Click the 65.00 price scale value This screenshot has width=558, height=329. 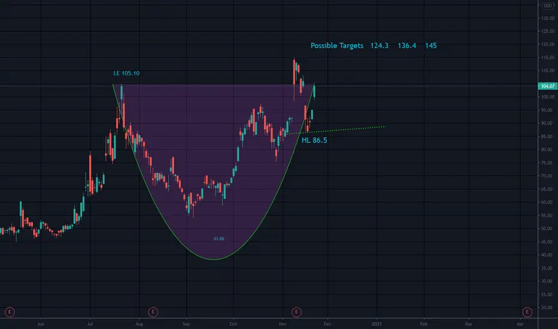tap(548, 189)
